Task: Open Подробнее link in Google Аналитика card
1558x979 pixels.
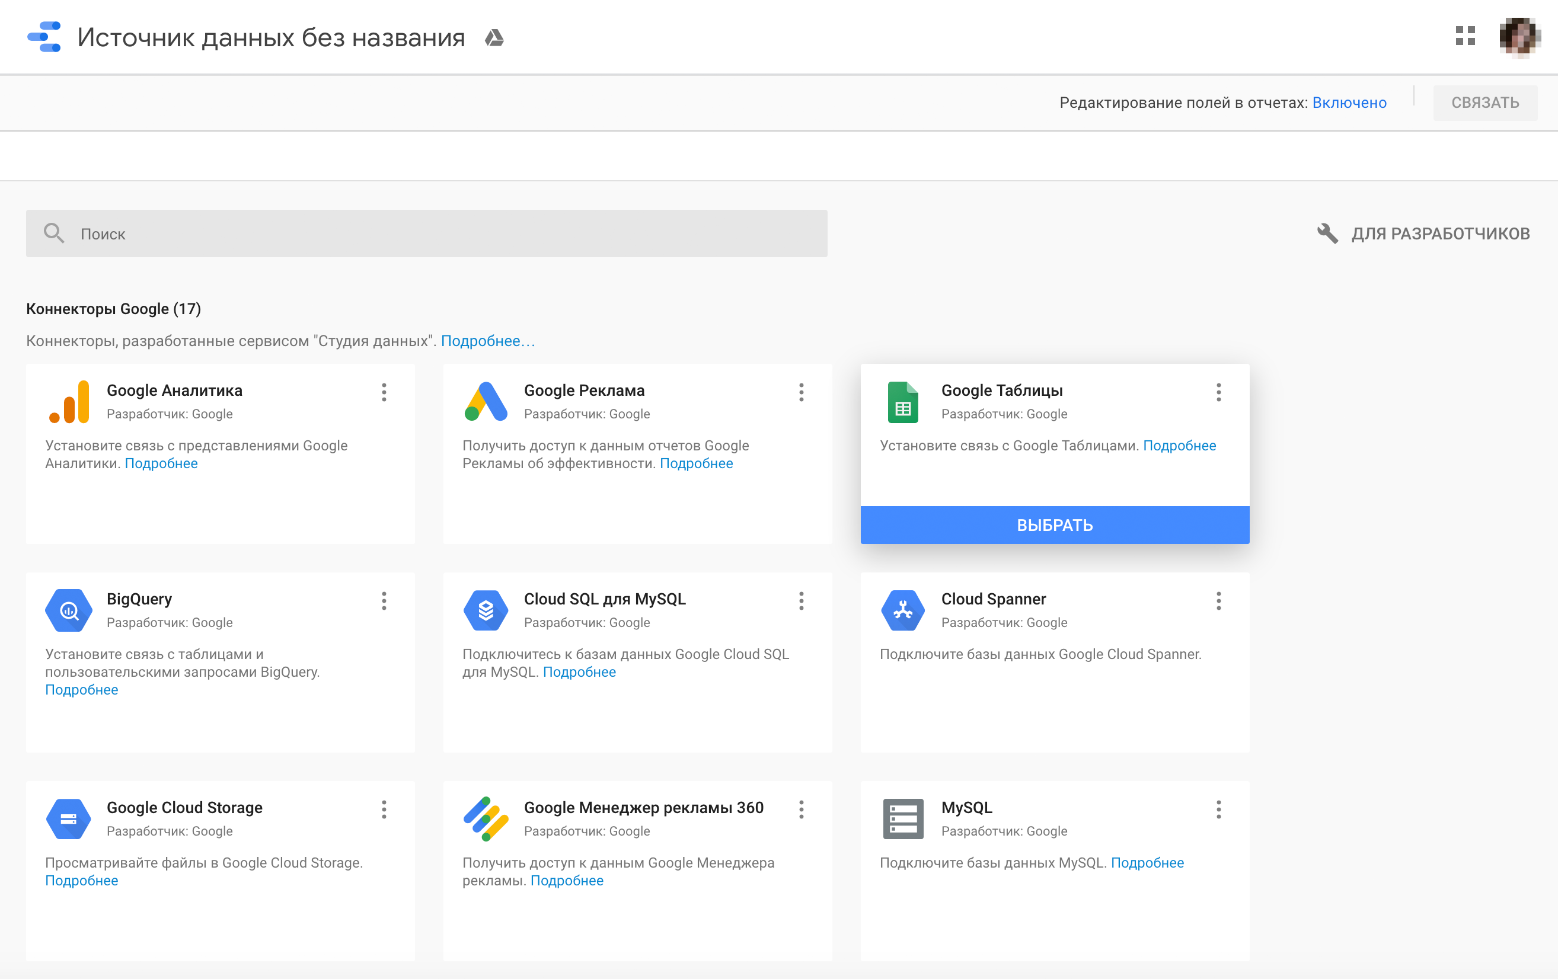Action: pyautogui.click(x=161, y=463)
